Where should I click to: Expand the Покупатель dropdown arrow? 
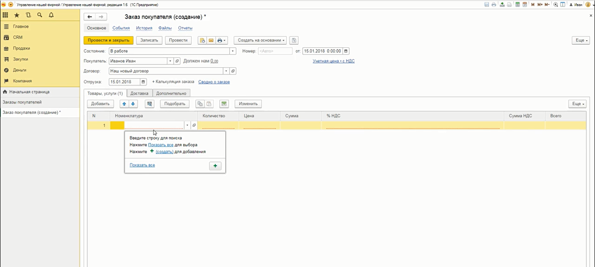click(x=170, y=61)
